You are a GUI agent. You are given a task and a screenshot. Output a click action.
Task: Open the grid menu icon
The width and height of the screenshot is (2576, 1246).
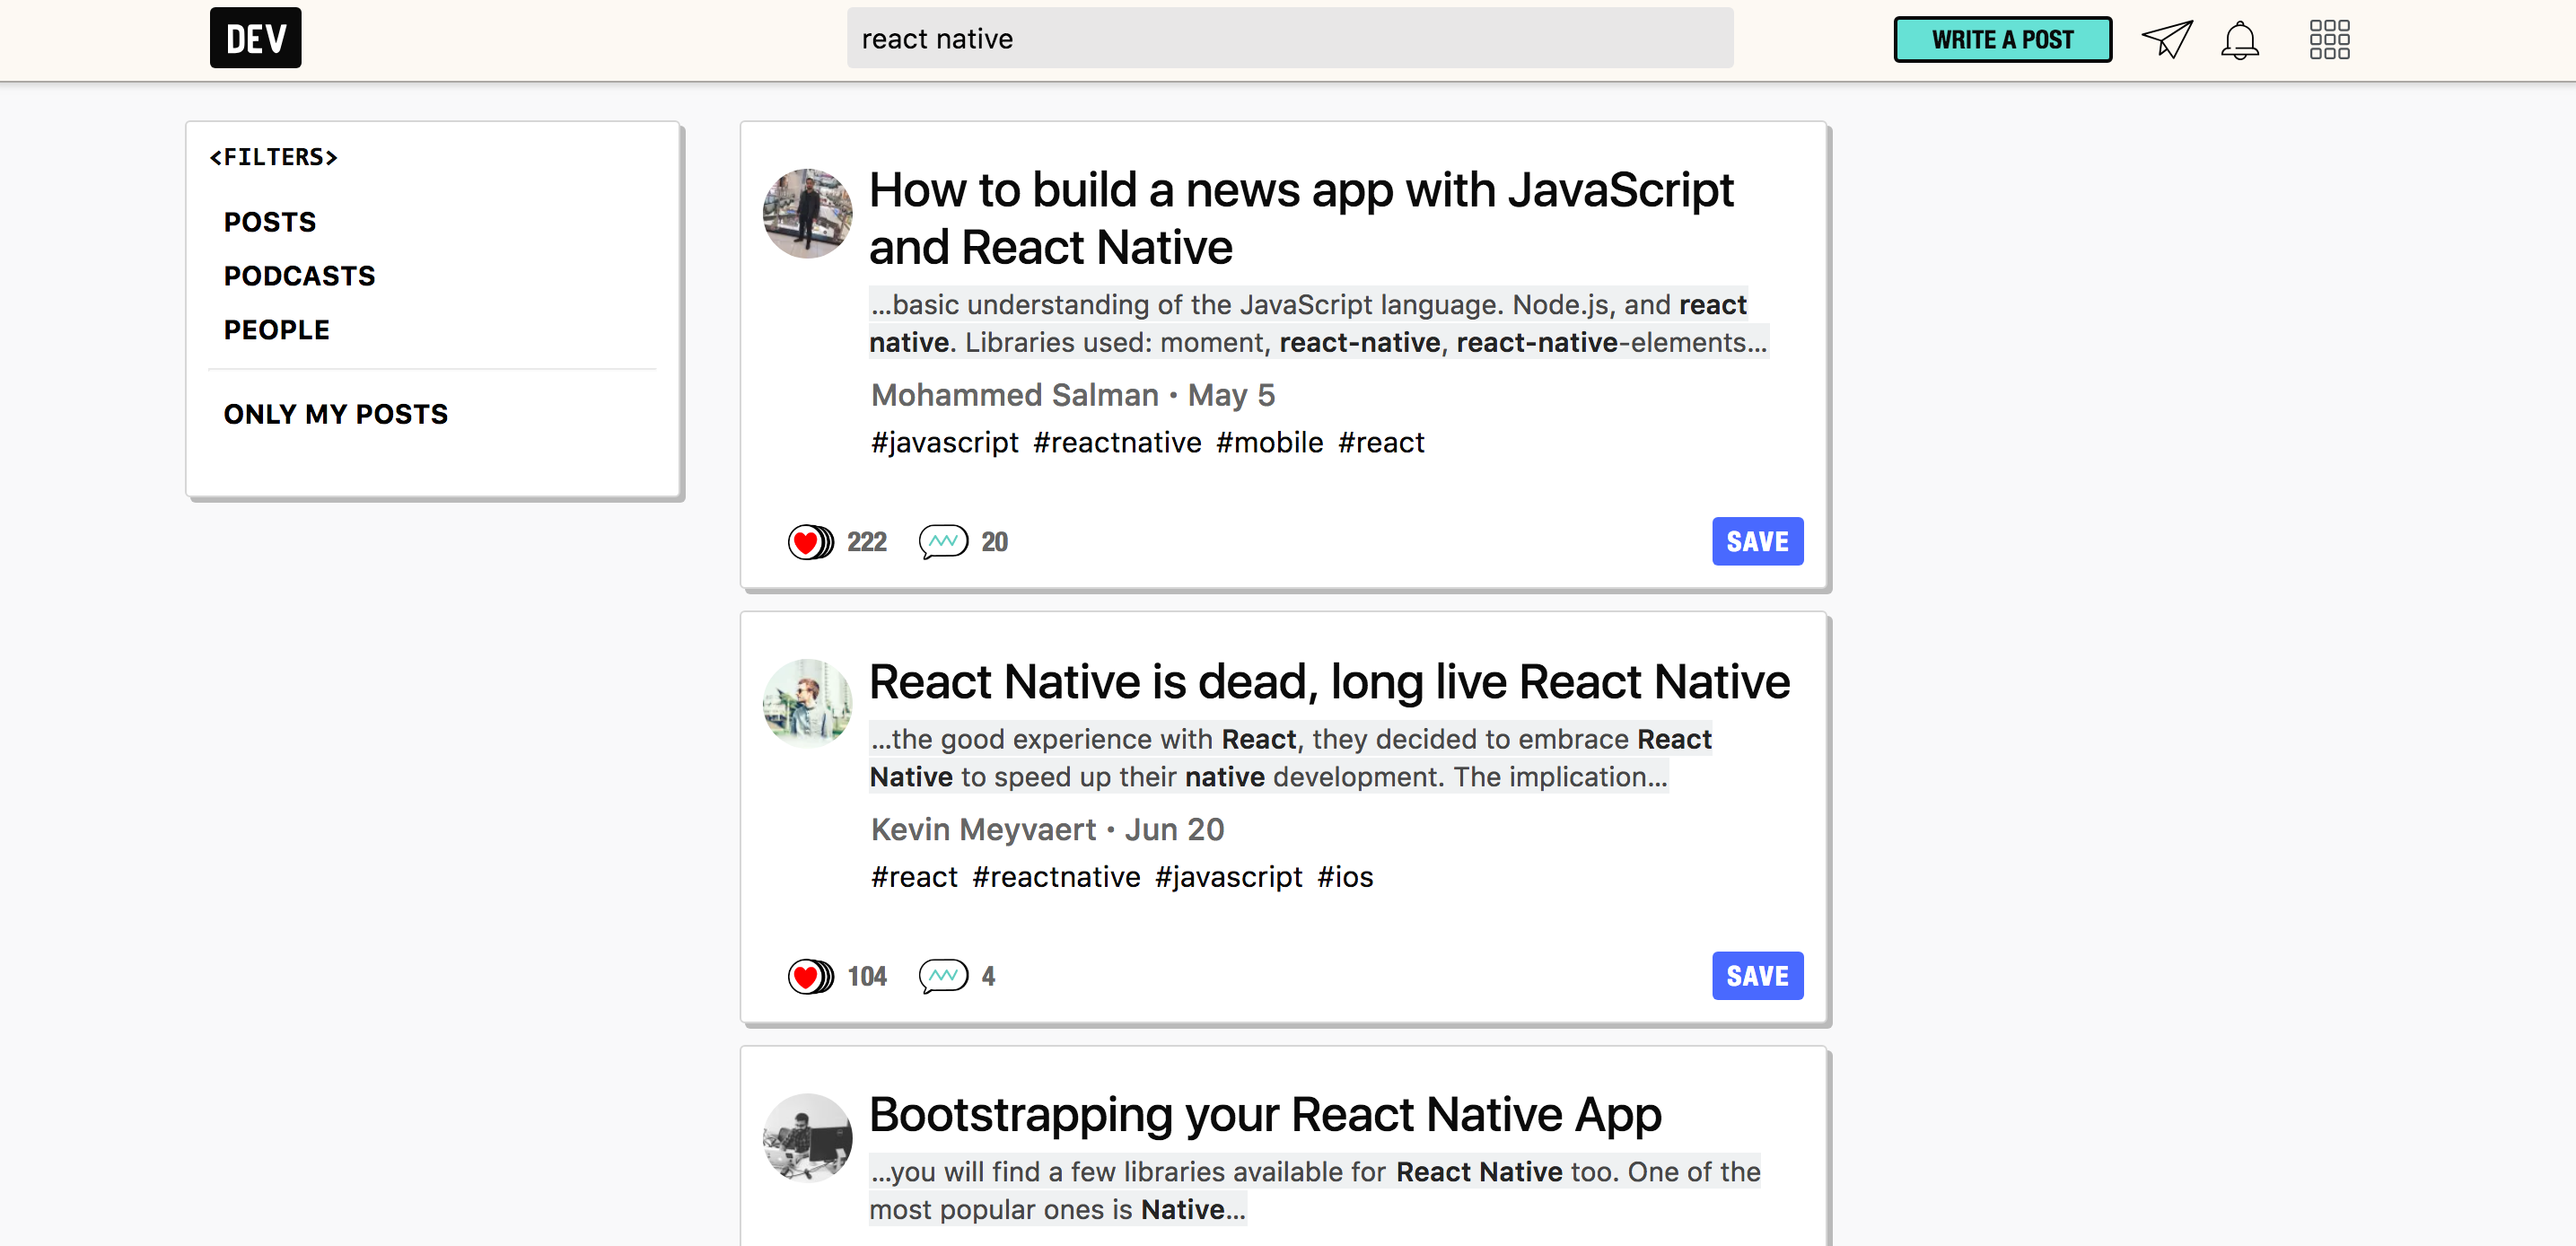[2329, 40]
